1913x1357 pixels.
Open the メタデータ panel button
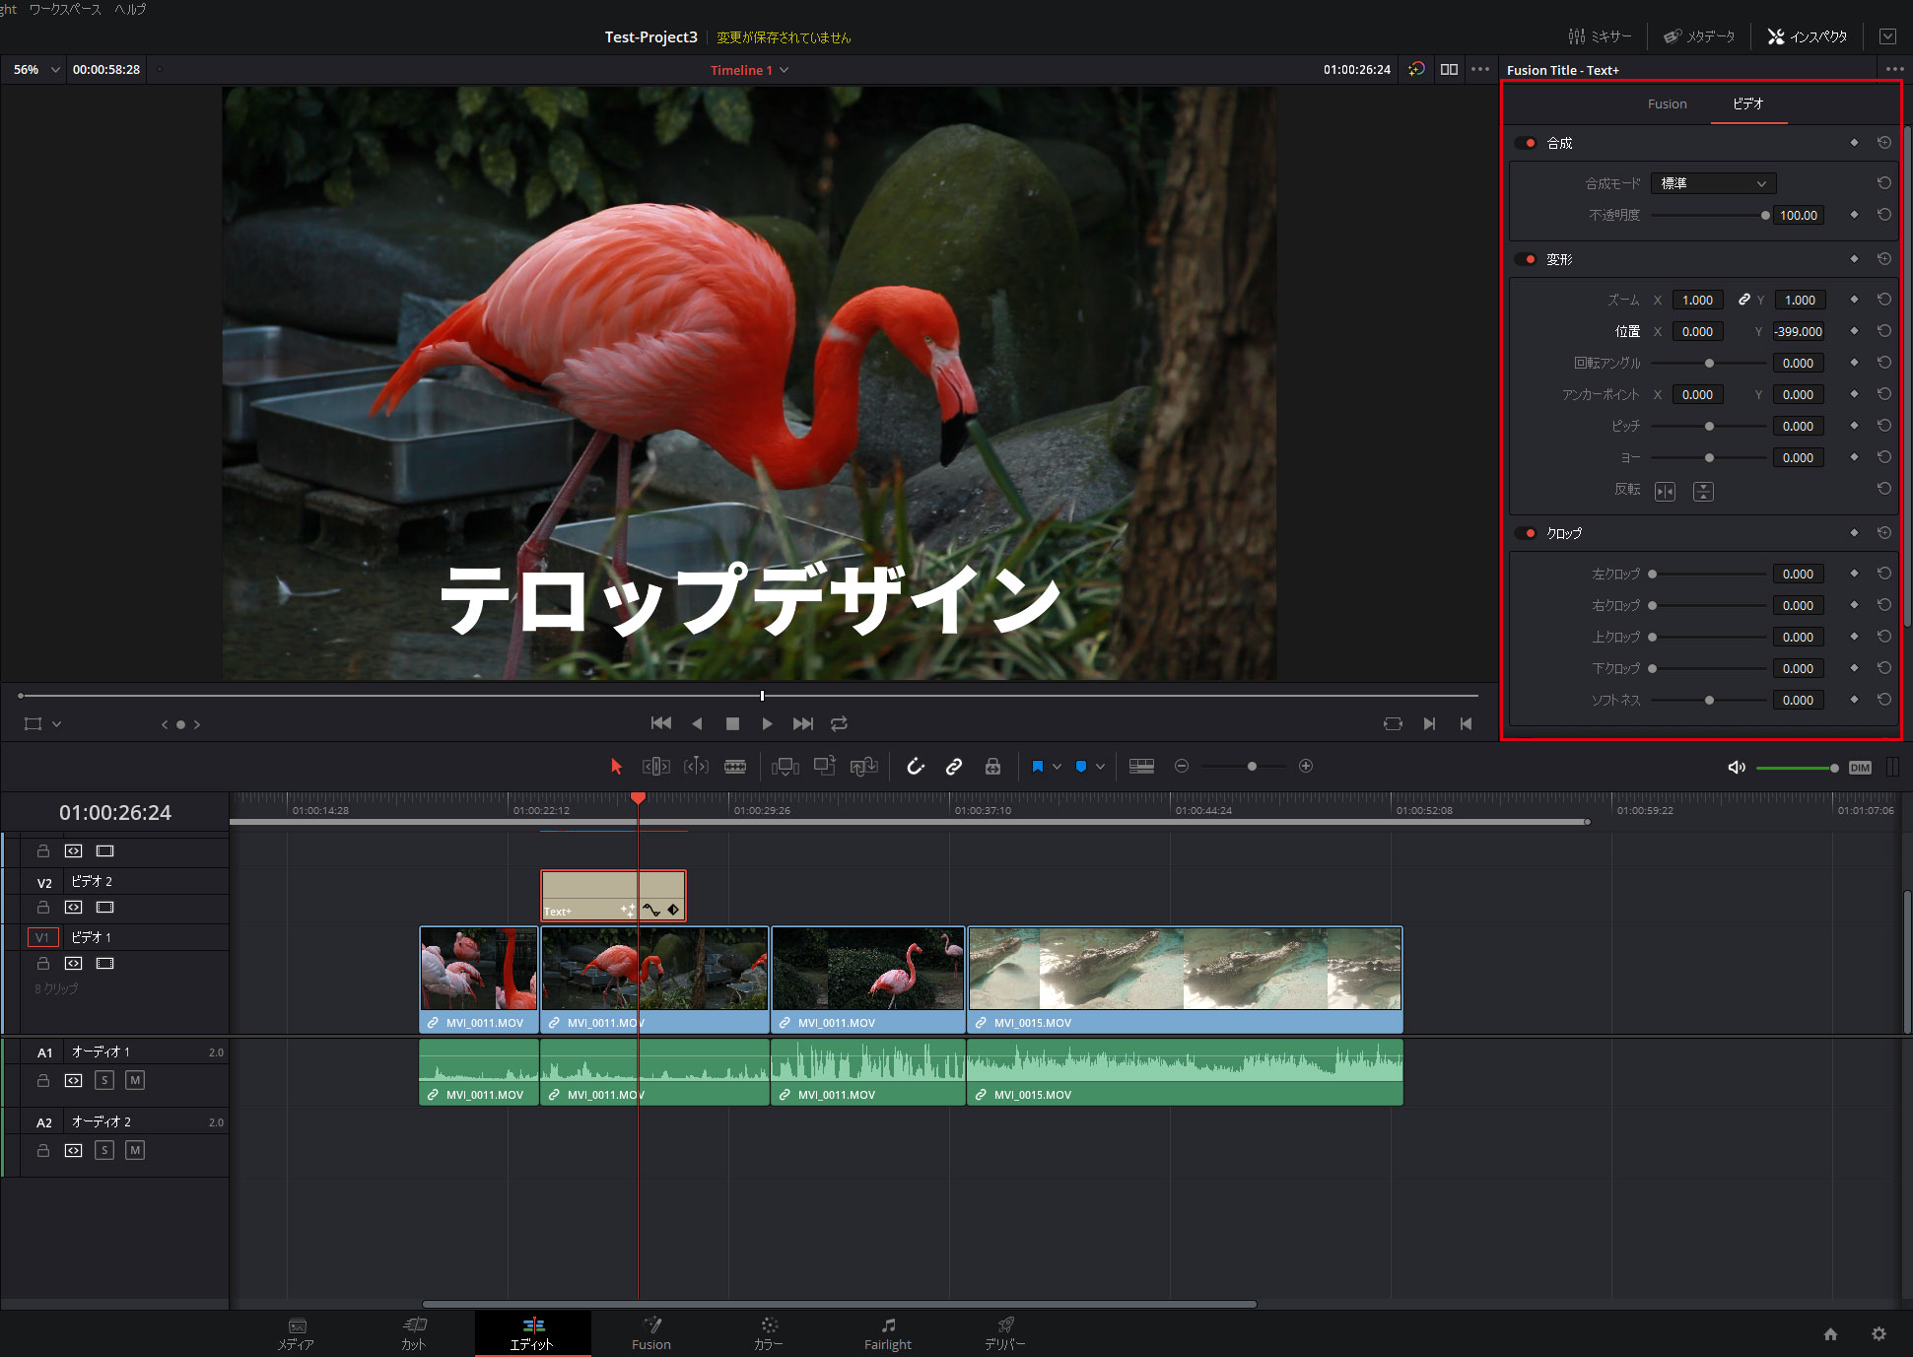pos(1699,36)
